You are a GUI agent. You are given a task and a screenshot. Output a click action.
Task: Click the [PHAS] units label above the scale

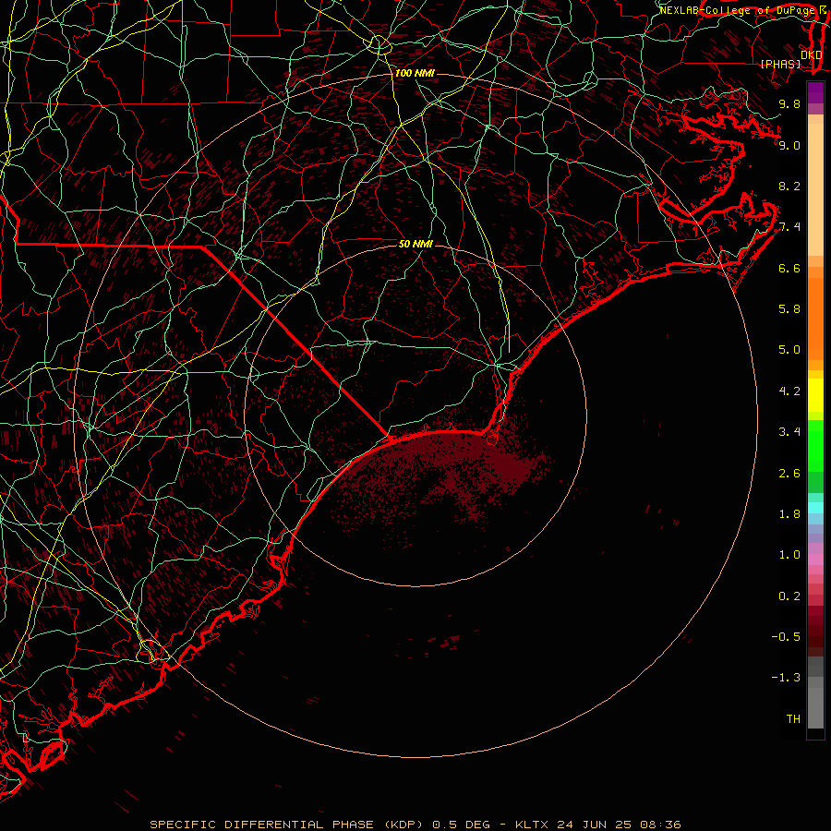(x=780, y=64)
